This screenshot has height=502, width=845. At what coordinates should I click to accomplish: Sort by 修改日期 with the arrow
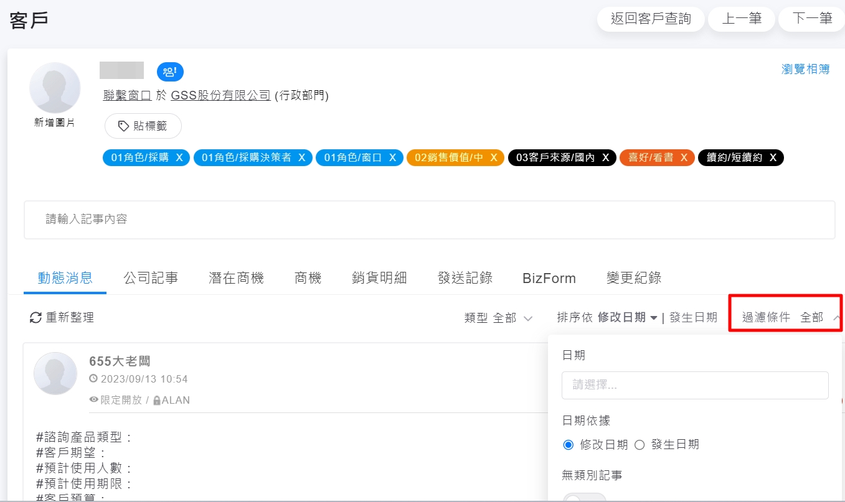point(627,318)
